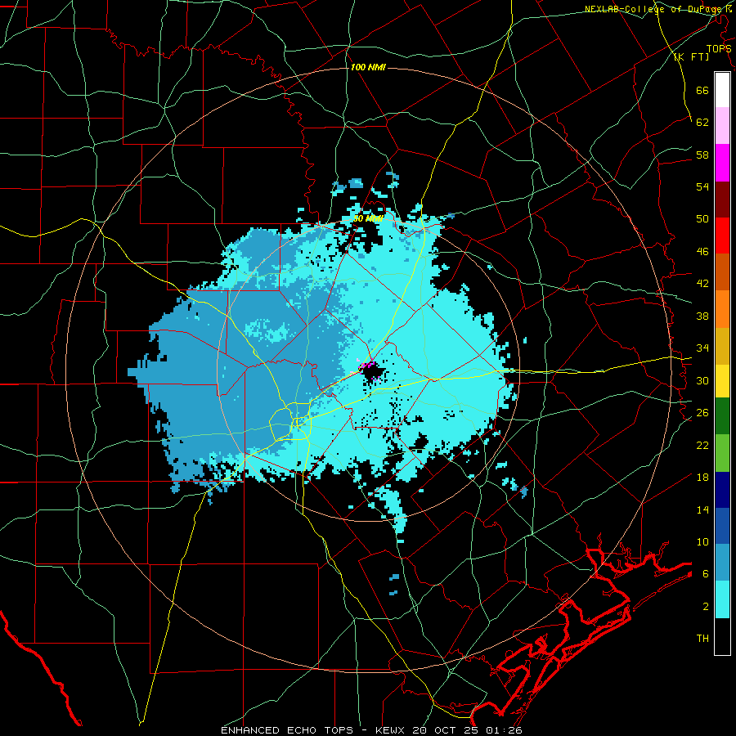Image resolution: width=736 pixels, height=736 pixels.
Task: Pick the magenta swatch in the legend
Action: click(x=722, y=163)
